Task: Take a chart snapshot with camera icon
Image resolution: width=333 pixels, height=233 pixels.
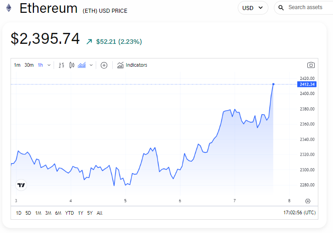Action: click(311, 65)
